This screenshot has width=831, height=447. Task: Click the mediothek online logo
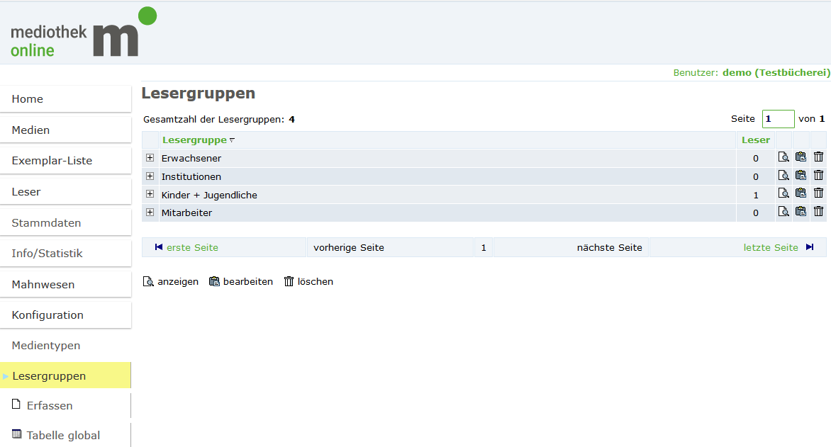click(x=83, y=33)
